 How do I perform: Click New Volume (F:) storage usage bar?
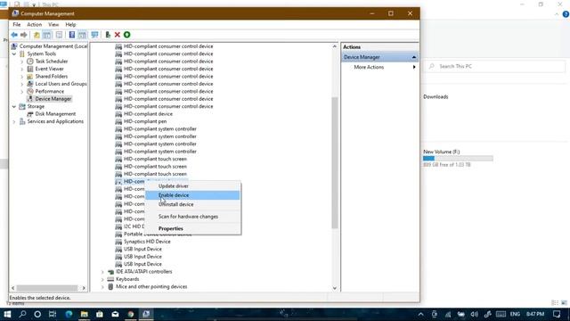[x=458, y=159]
